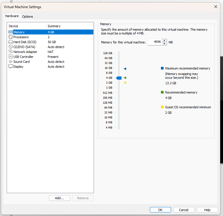Click the Add... button
223x216 pixels.
59,198
